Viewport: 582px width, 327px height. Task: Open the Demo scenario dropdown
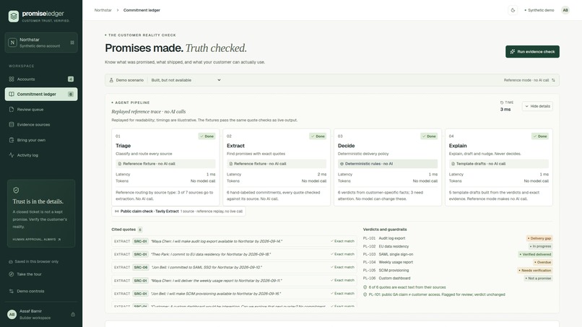click(x=186, y=80)
